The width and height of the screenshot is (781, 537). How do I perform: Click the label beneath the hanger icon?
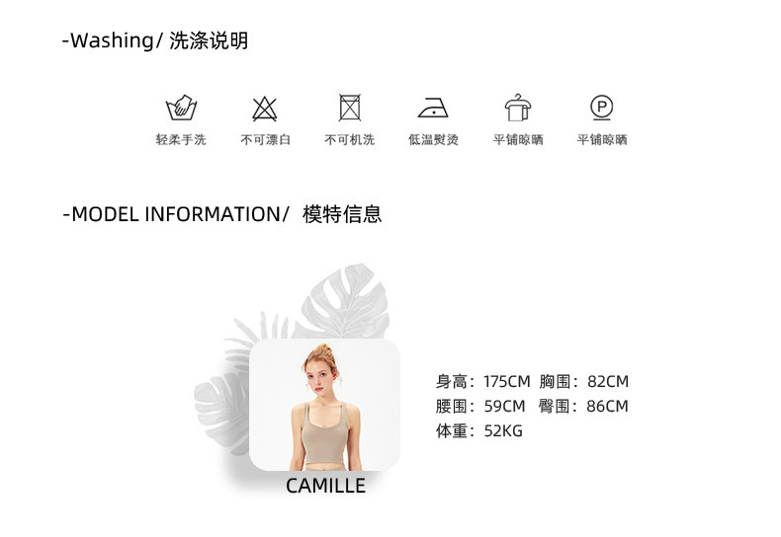[x=518, y=140]
